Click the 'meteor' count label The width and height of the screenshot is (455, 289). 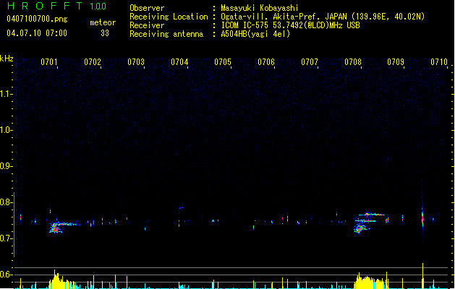point(103,22)
